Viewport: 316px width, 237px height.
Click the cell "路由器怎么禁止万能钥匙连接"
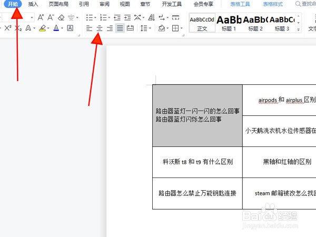(197, 193)
